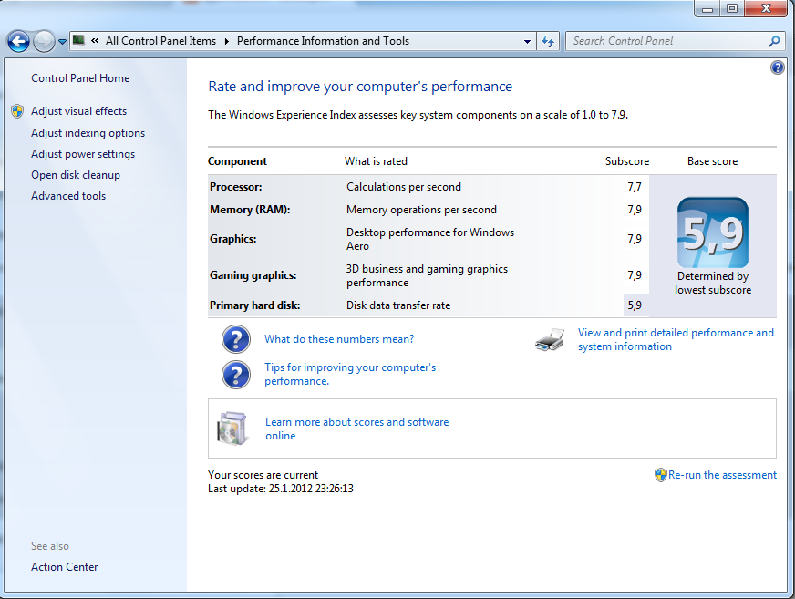Click question mark icon beside performance tips

point(236,374)
